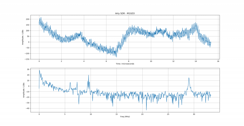This screenshot has width=244, height=126.
Task: Click the Time / microseconds axis label
Action: [125, 64]
